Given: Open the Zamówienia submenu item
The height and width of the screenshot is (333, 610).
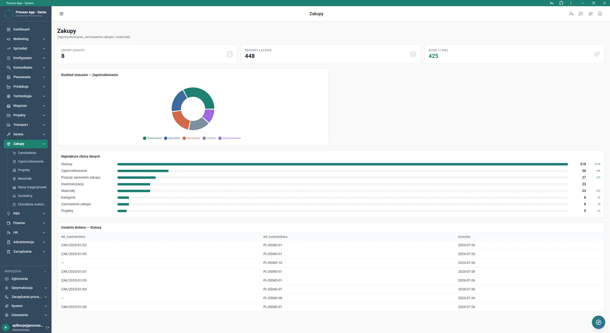Looking at the screenshot, I should pyautogui.click(x=27, y=153).
